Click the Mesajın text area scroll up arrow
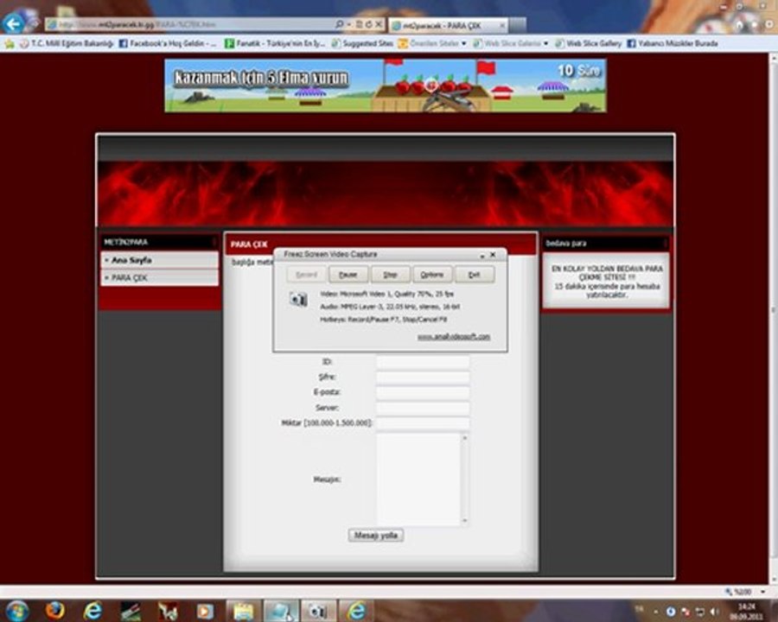 [x=465, y=437]
